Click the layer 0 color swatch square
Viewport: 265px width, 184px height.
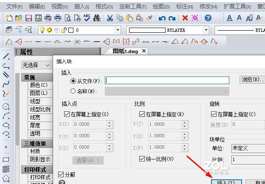coord(71,30)
